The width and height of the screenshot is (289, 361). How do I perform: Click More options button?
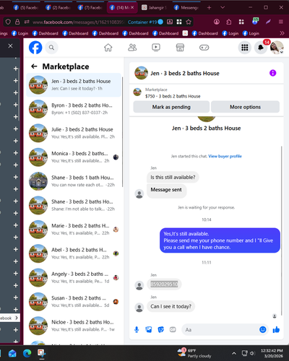pyautogui.click(x=245, y=107)
